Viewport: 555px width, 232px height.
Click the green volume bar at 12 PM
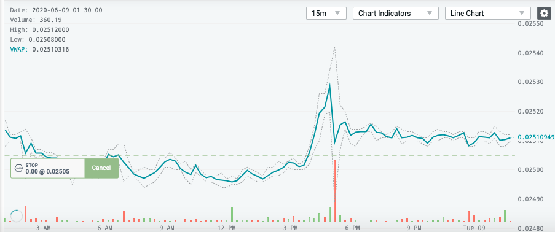232,214
